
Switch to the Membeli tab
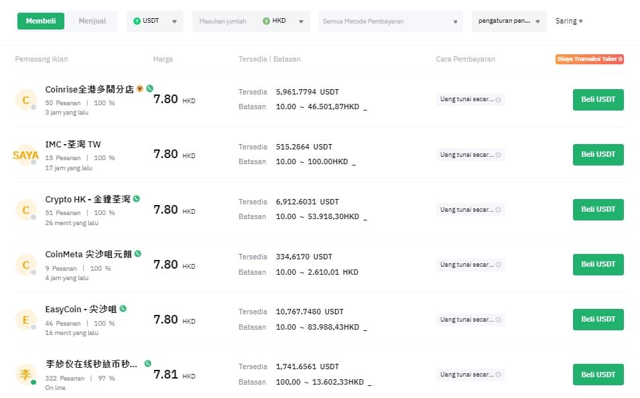(40, 21)
